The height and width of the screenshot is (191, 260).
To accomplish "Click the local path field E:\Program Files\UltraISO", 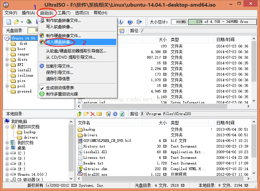I will pos(199,114).
